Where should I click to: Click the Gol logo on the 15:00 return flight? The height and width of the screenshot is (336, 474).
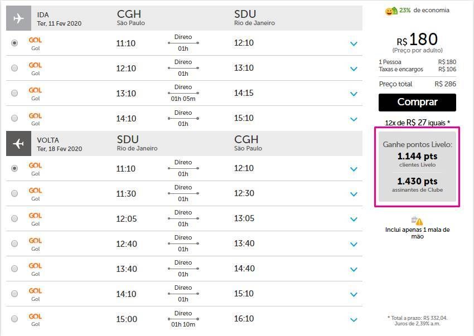(x=35, y=316)
